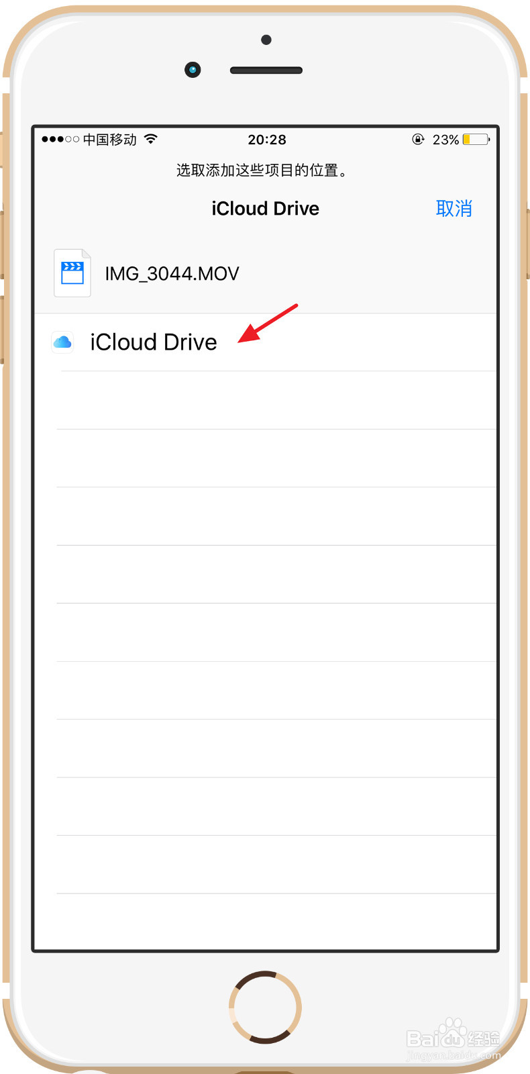Tap 取消 to cancel

tap(454, 209)
